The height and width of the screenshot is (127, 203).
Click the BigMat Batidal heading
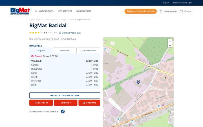(48, 25)
